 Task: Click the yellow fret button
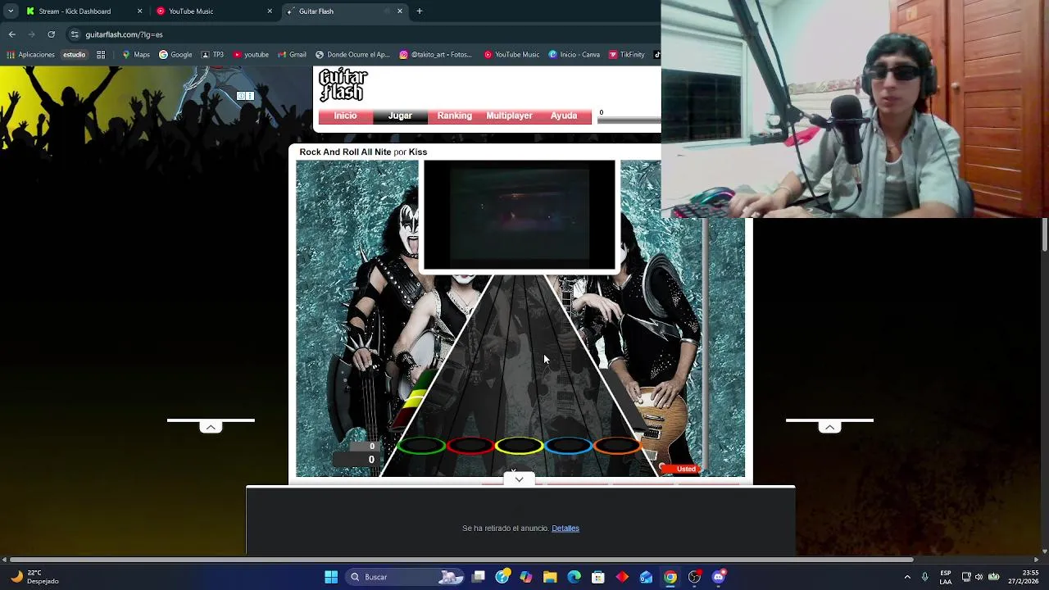pos(519,446)
